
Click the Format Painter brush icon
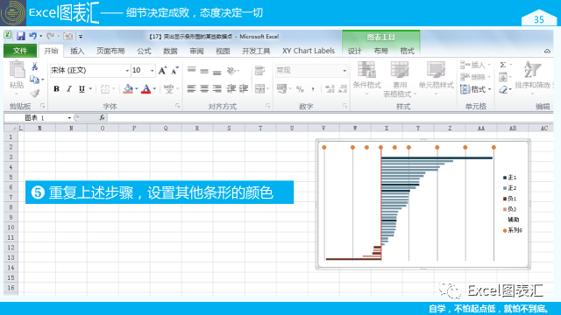tap(35, 94)
